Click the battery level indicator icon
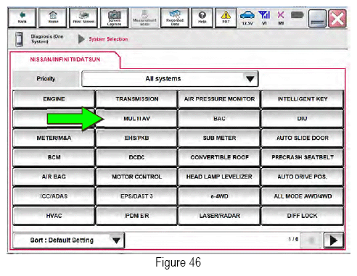This screenshot has height=276, width=357. tap(297, 15)
